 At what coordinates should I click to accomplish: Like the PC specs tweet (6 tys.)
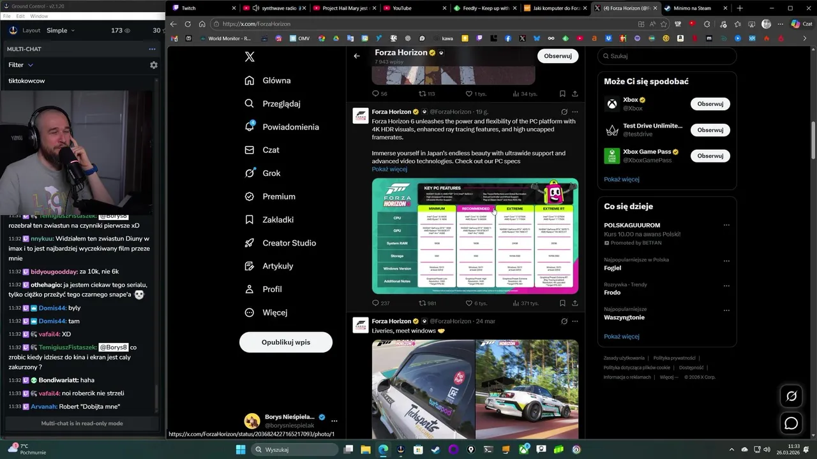pos(476,303)
